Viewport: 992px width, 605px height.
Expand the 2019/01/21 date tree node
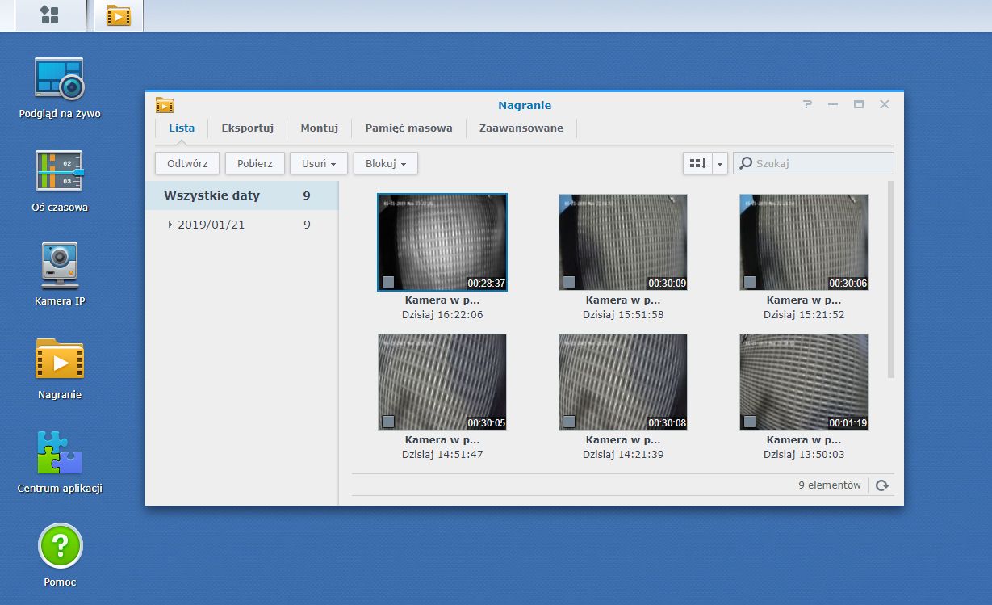point(170,225)
